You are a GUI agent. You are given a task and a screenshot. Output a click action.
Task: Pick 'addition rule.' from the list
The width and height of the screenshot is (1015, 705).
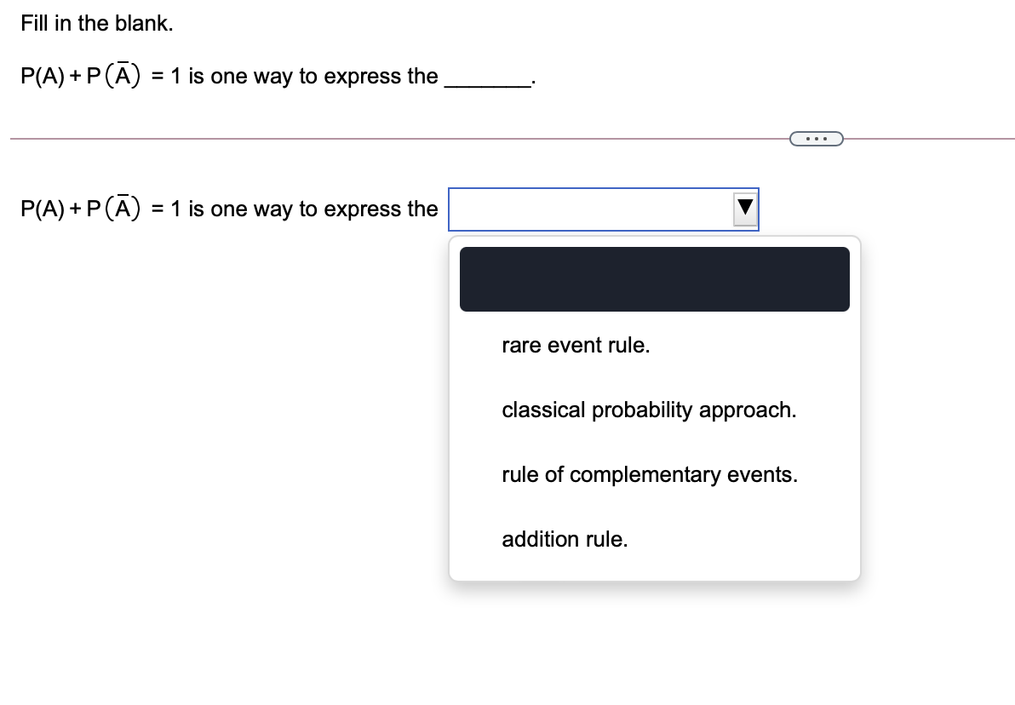point(564,539)
